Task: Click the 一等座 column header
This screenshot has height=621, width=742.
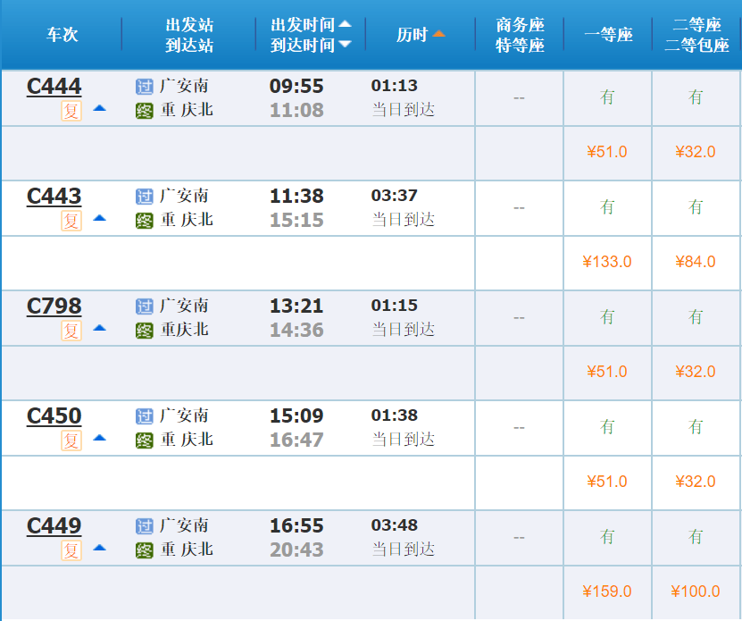Action: (x=608, y=35)
